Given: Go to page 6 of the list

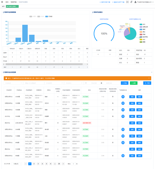Looking at the screenshot, I should click(51, 164).
